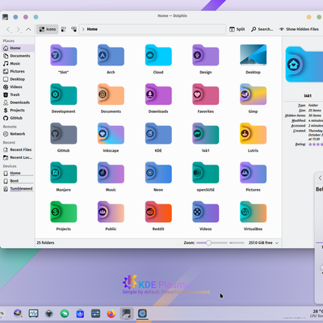Go up to the parent folder
The image size is (323, 323).
coord(28,29)
